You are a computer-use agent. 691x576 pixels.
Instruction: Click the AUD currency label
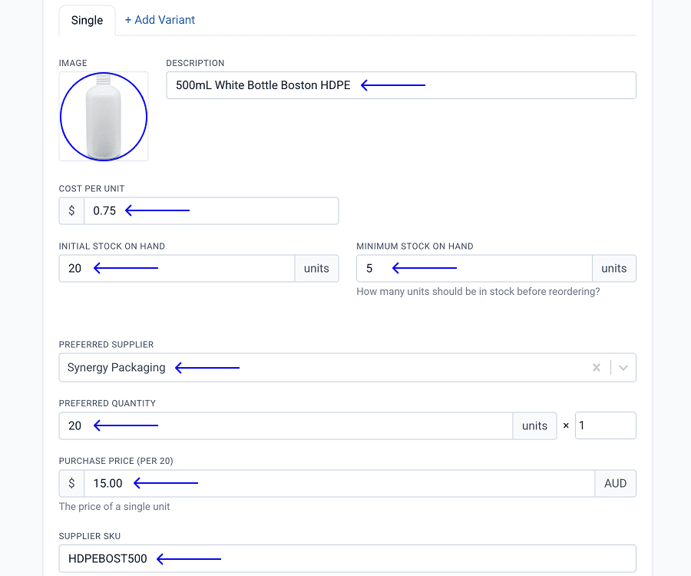pyautogui.click(x=615, y=483)
